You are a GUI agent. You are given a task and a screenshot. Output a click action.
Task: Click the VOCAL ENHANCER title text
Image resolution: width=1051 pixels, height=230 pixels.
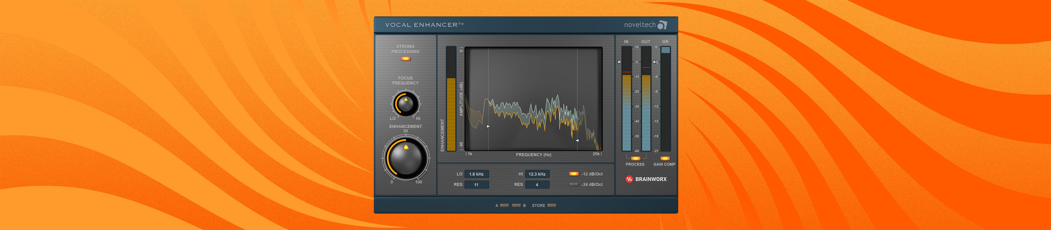click(x=424, y=25)
